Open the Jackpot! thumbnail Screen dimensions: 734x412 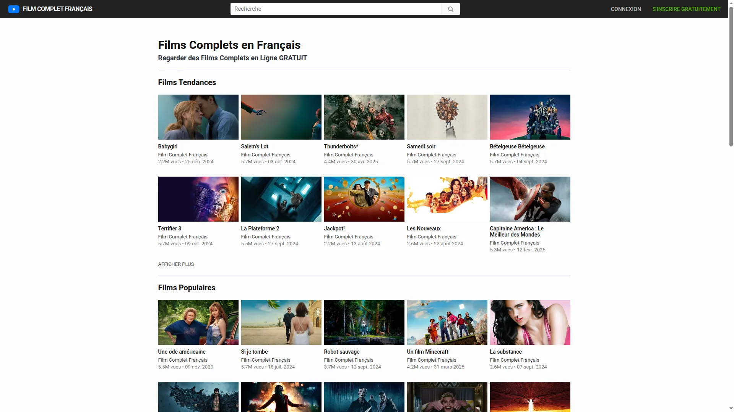click(x=364, y=199)
